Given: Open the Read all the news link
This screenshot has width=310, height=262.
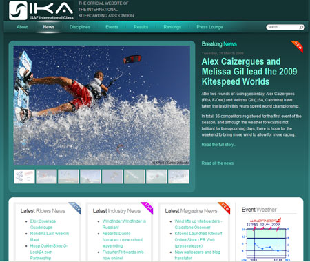Looking at the screenshot, I should pos(218,163).
